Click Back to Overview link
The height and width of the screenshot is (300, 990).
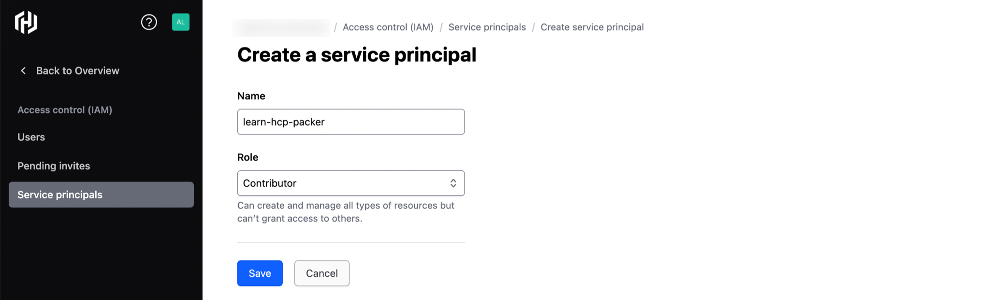[x=77, y=70]
